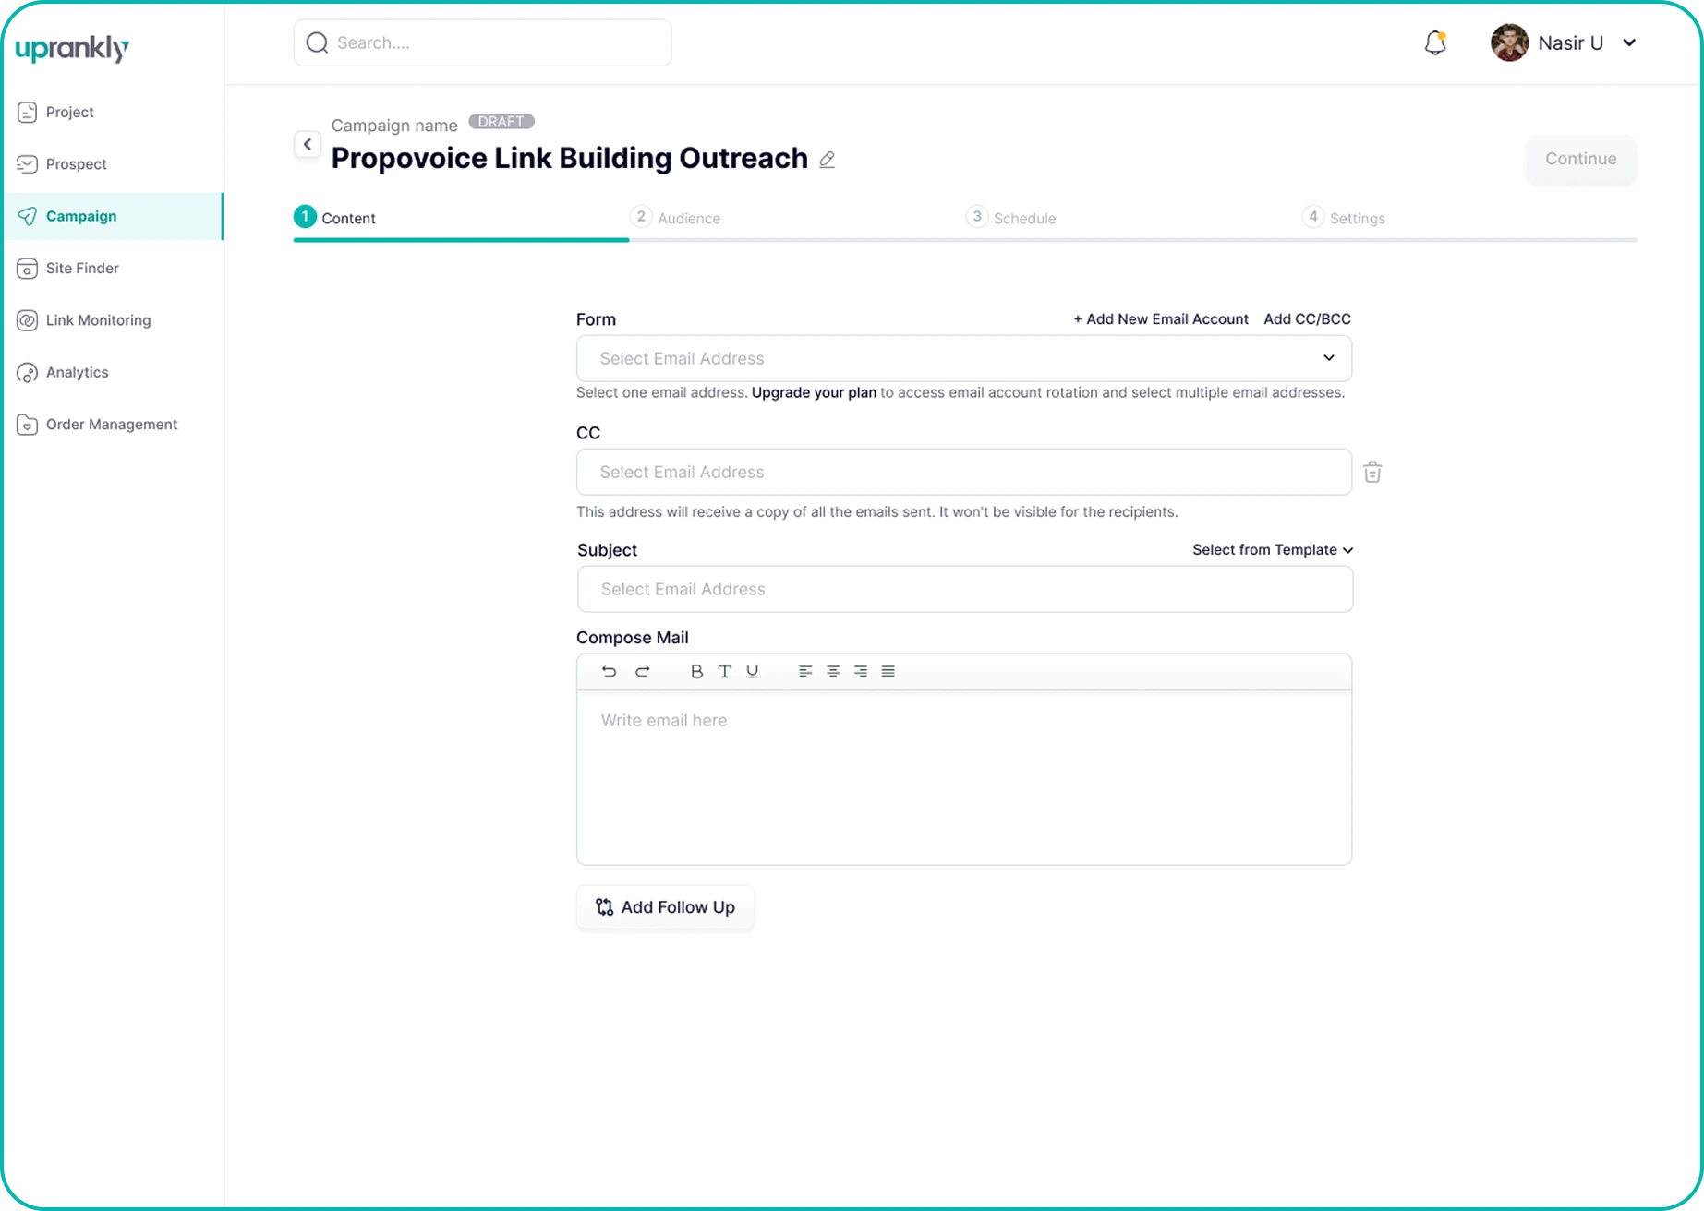1704x1211 pixels.
Task: Click the DRAFT status badge
Action: click(x=502, y=122)
